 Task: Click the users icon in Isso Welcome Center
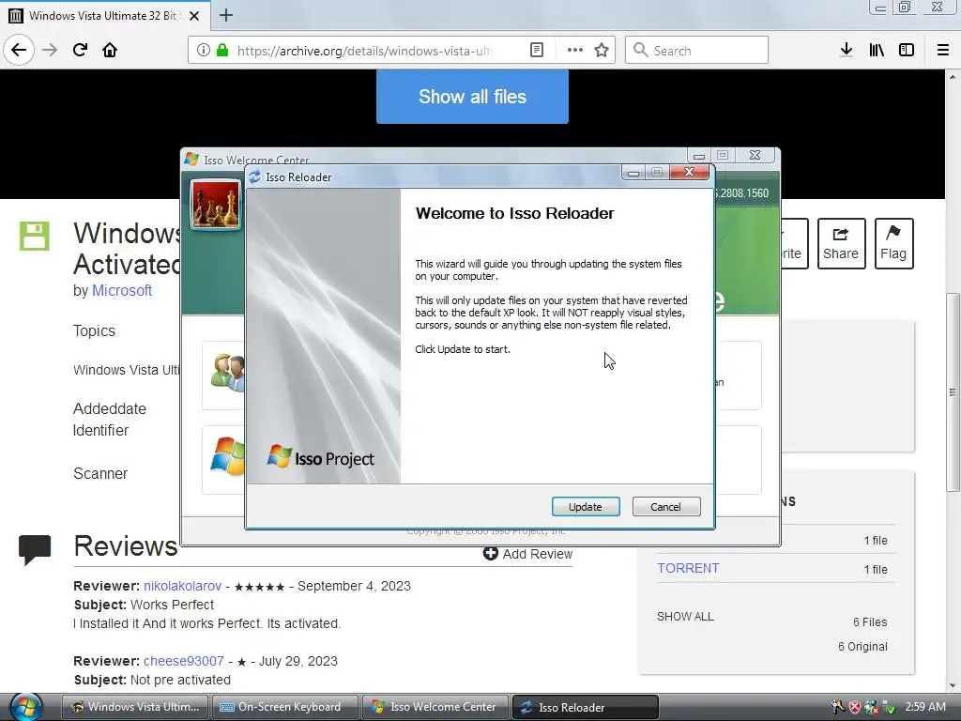point(227,372)
